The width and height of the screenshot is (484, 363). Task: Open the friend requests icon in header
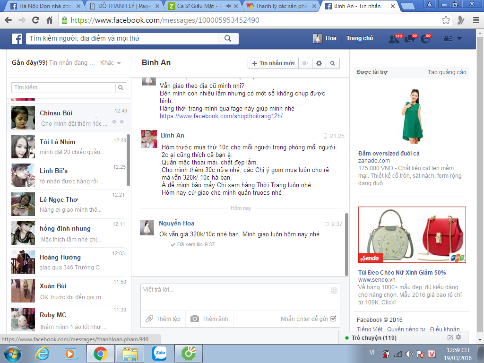(394, 39)
